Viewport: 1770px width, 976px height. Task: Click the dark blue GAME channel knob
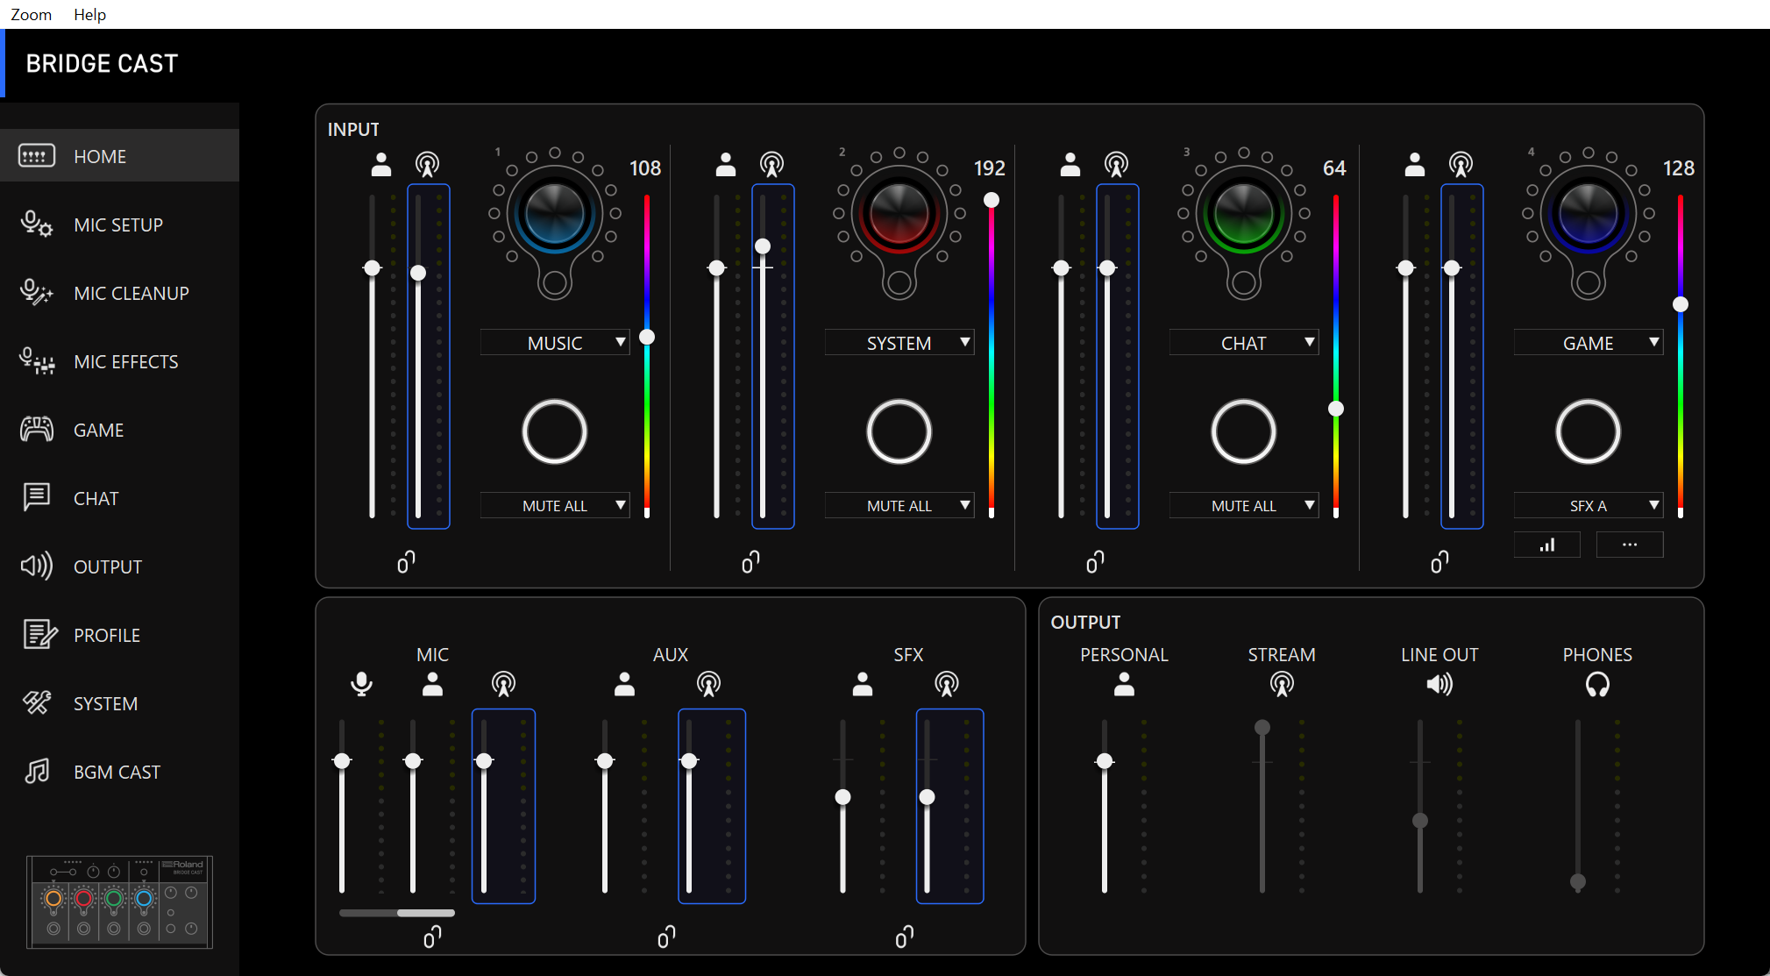(x=1589, y=213)
